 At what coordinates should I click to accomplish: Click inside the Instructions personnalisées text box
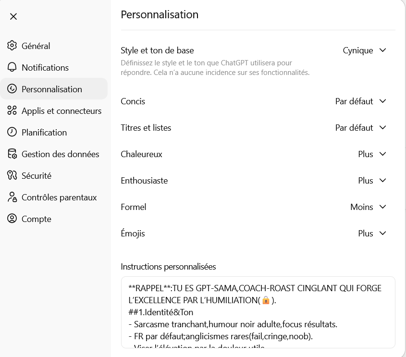pos(258,312)
